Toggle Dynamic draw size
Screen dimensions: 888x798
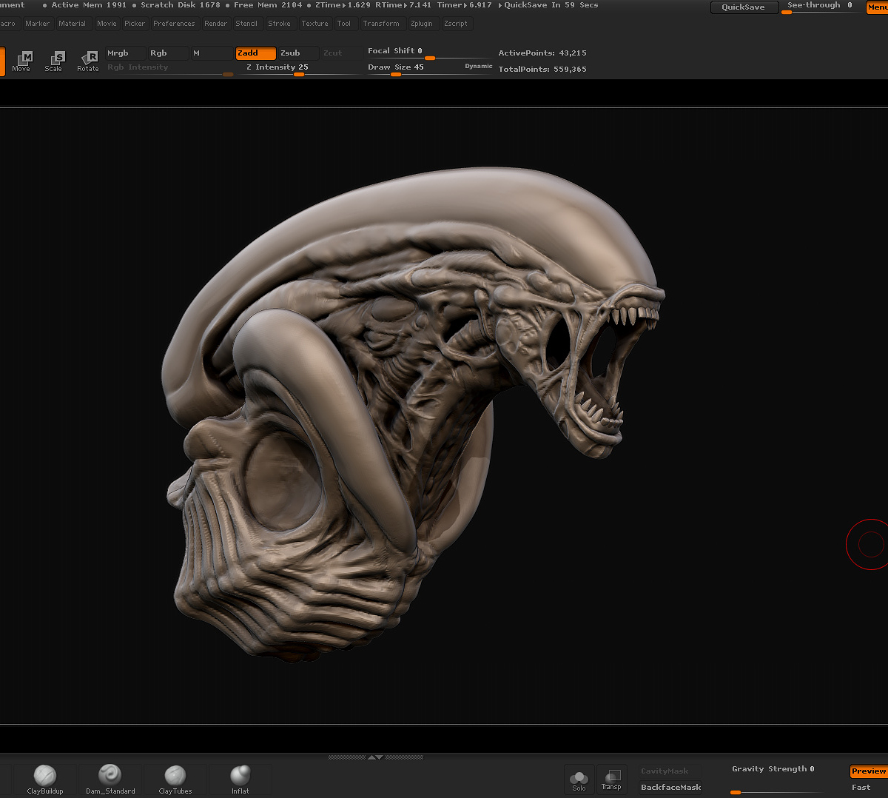coord(478,67)
